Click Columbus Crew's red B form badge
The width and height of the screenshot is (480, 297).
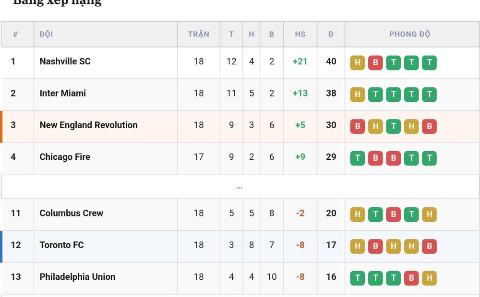394,214
